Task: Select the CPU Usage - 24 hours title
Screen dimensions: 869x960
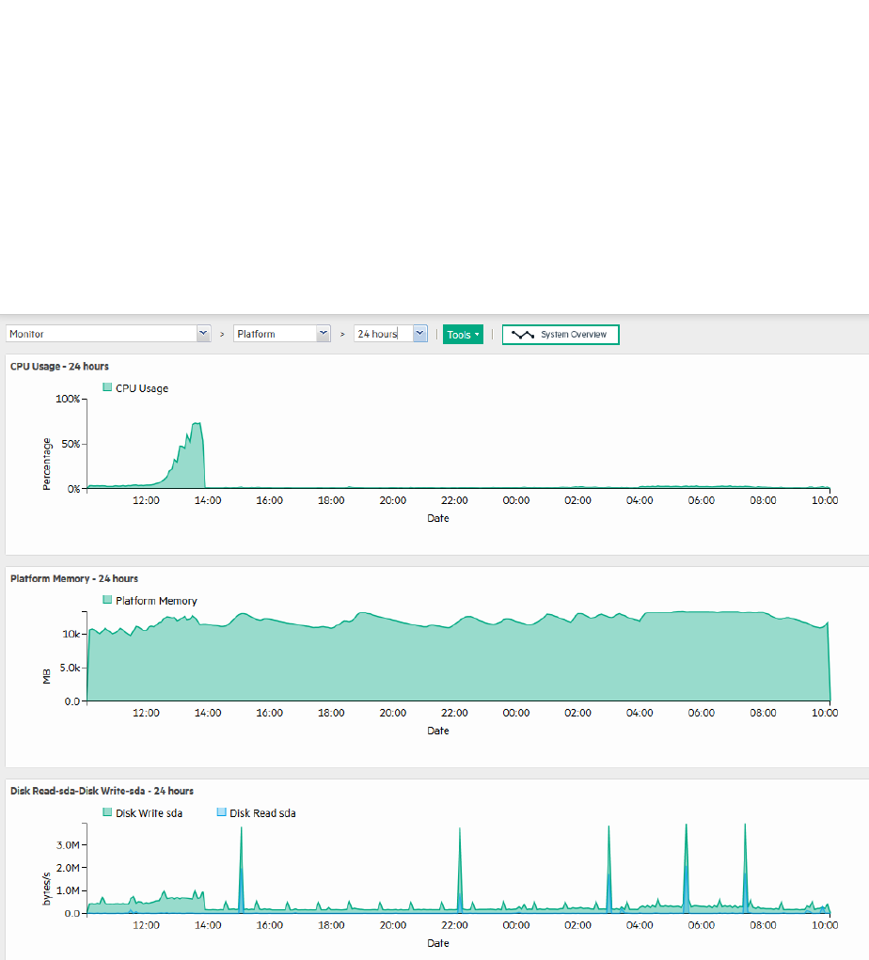Action: click(x=59, y=366)
